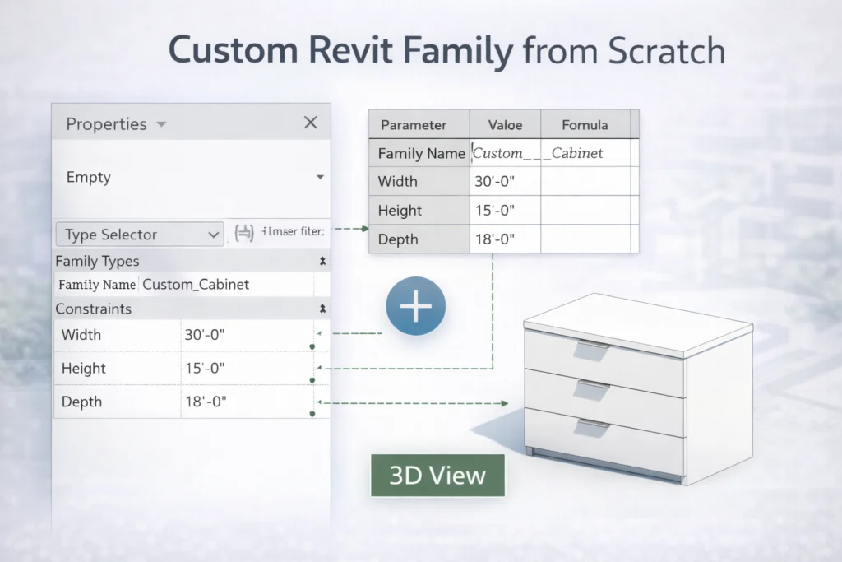Expand the Empty family type dropdown

320,177
